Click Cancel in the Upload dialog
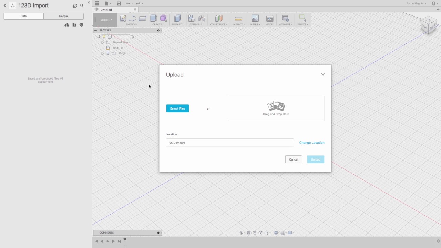 [294, 159]
